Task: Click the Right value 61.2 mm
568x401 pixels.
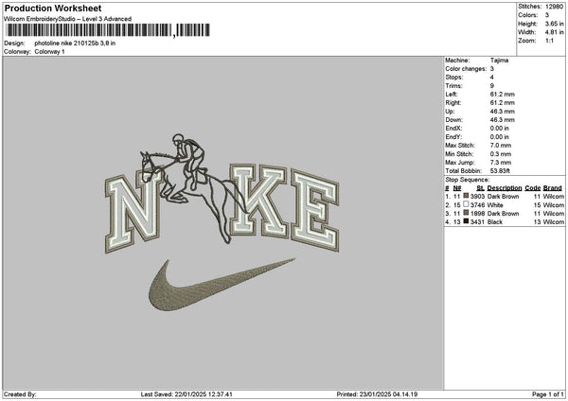Action: click(x=502, y=103)
